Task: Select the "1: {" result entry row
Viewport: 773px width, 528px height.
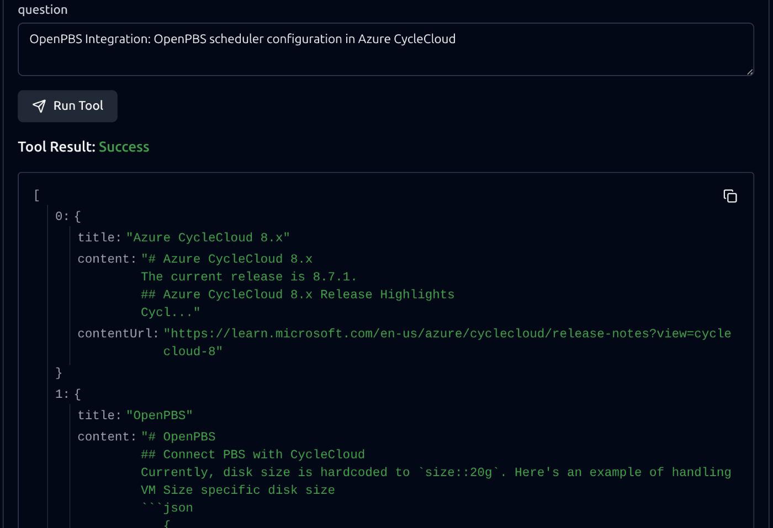Action: click(68, 394)
